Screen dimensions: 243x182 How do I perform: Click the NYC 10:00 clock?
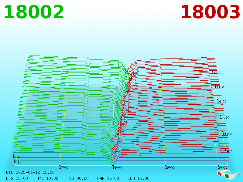47,178
